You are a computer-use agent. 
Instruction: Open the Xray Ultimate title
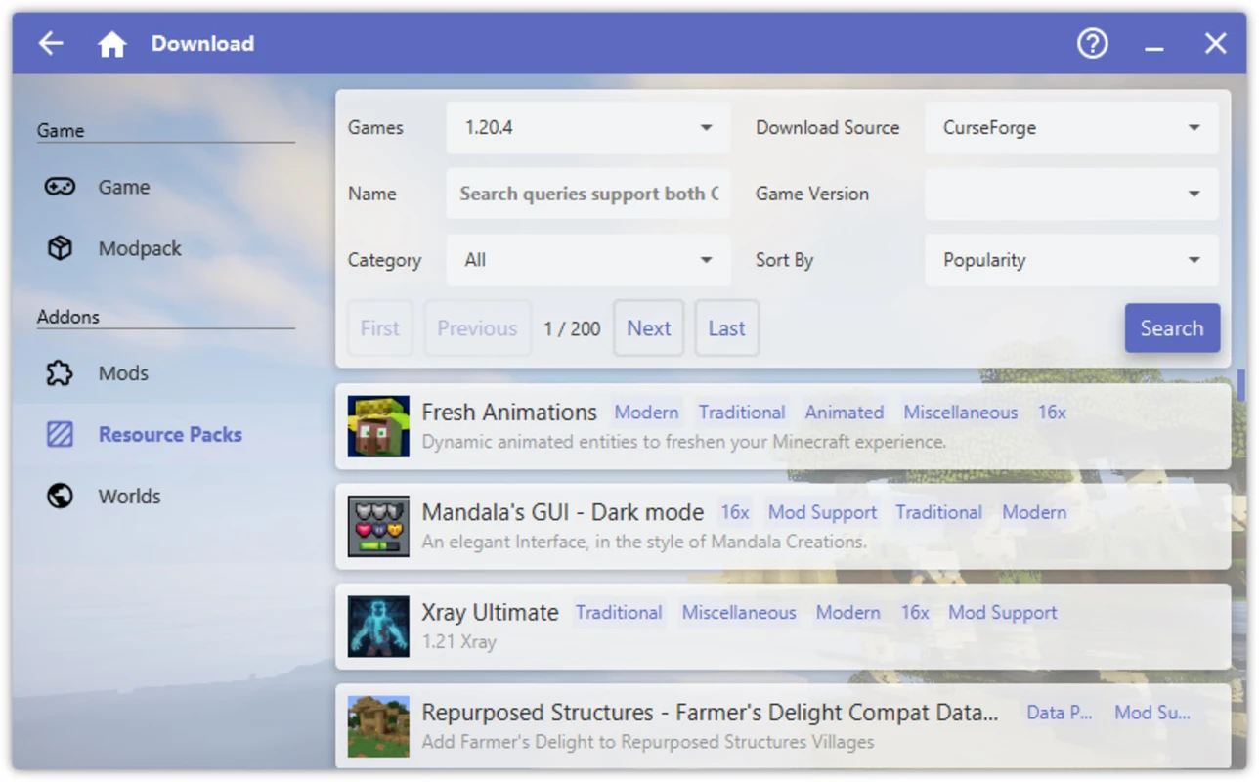pos(490,612)
